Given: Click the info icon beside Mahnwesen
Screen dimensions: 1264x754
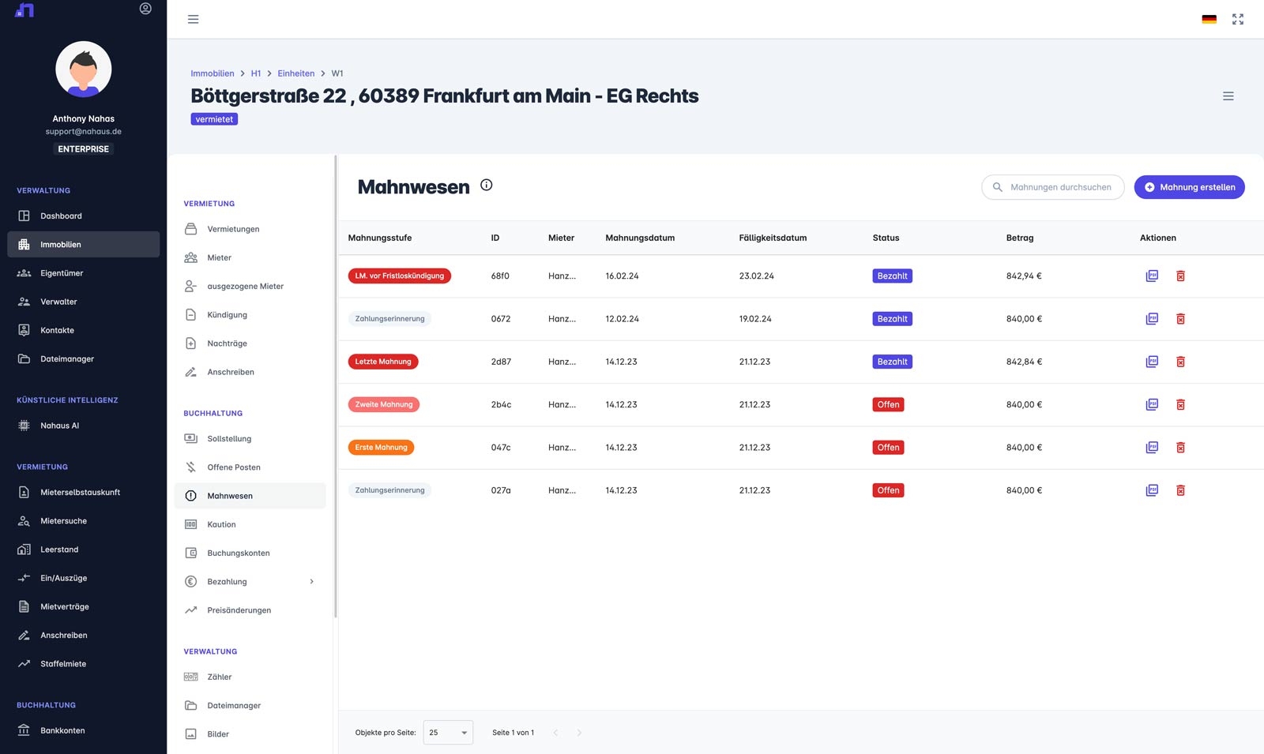Looking at the screenshot, I should pyautogui.click(x=487, y=185).
